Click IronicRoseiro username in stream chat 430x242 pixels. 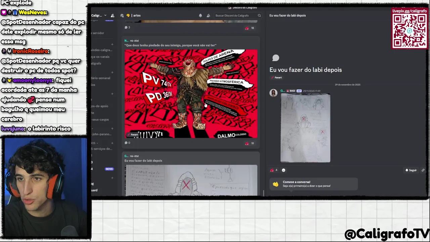click(31, 51)
